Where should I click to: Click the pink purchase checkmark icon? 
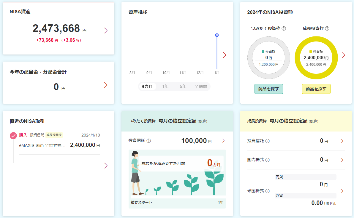point(13,136)
